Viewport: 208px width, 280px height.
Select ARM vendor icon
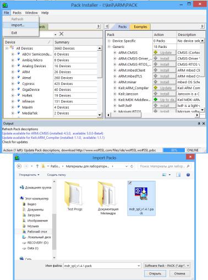coord(19,72)
